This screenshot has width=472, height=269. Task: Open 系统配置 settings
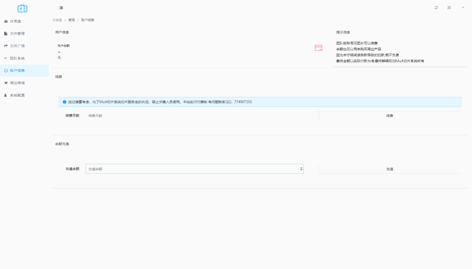point(18,96)
